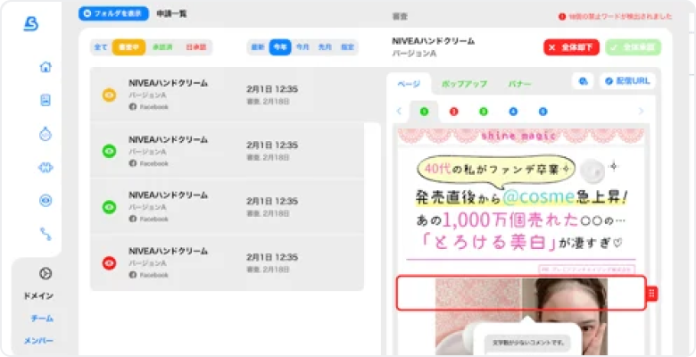Toggle the red eye on the rejected NIVEA row

tap(109, 263)
